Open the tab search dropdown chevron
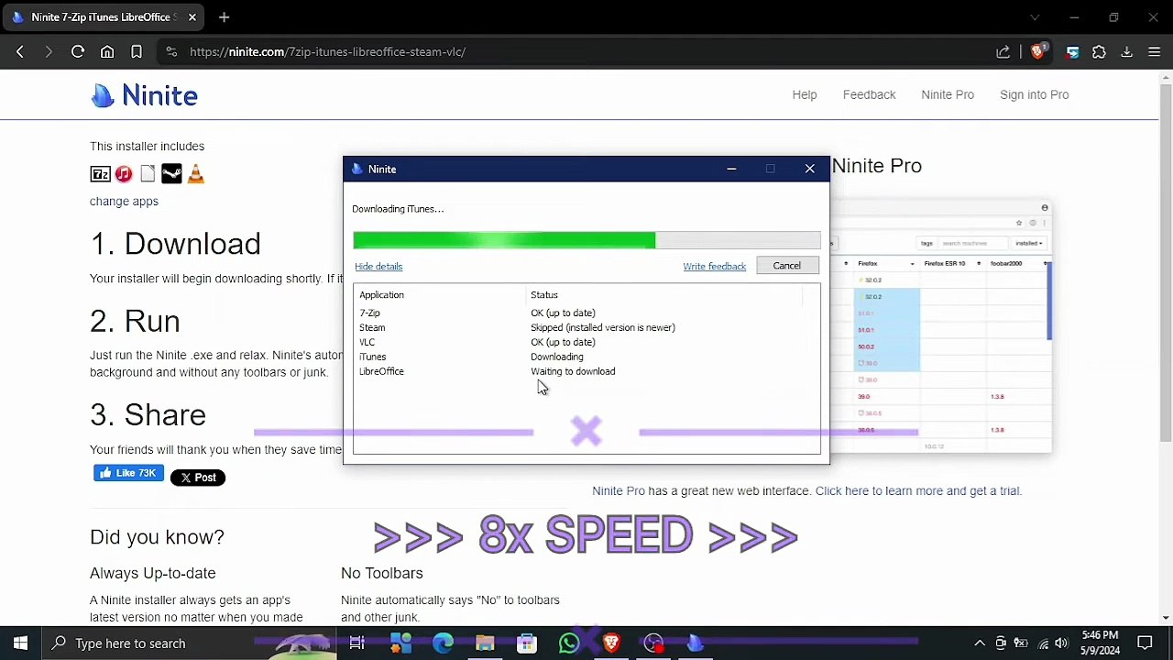The width and height of the screenshot is (1173, 660). click(x=1035, y=17)
